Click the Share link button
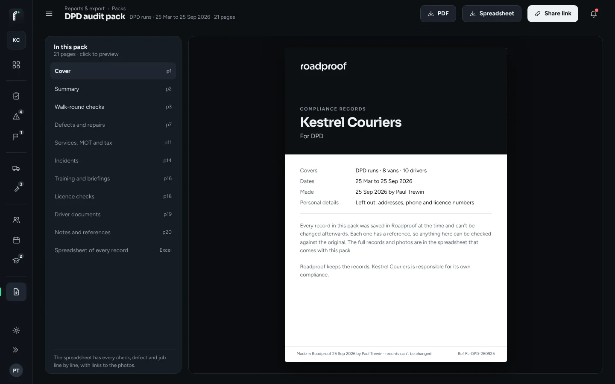The width and height of the screenshot is (615, 384). pyautogui.click(x=553, y=14)
